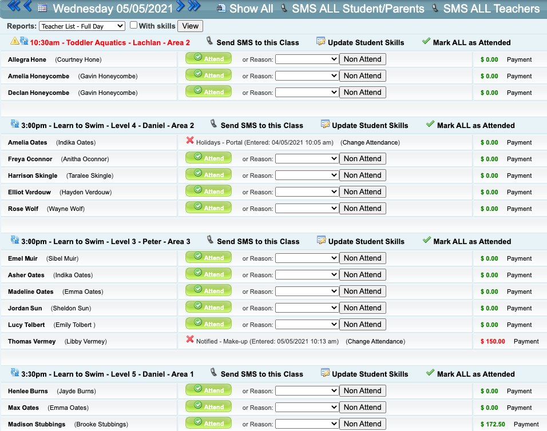547x431 pixels.
Task: Click Non Attend for Max Oates
Action: click(362, 408)
